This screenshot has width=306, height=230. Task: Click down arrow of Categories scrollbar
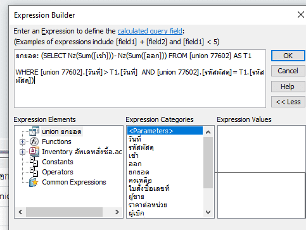[x=208, y=212]
